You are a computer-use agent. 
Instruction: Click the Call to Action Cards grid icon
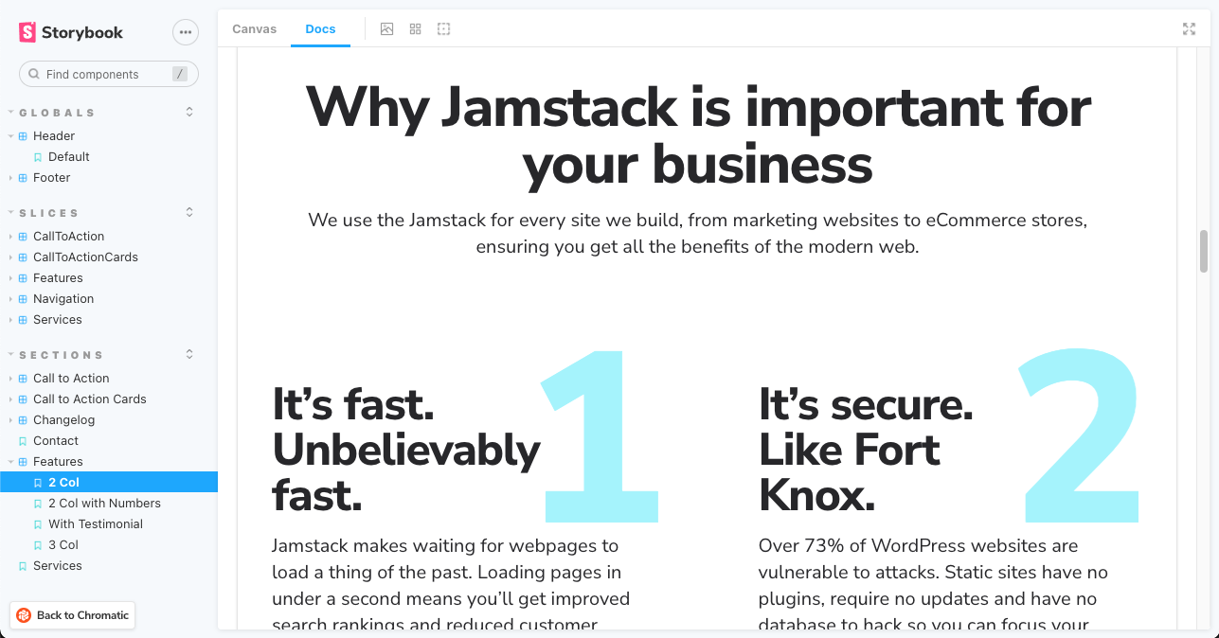tap(23, 399)
